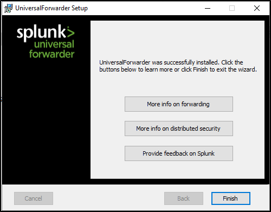271x212 pixels.
Task: Click the grayed-out Cancel button
Action: (34, 198)
